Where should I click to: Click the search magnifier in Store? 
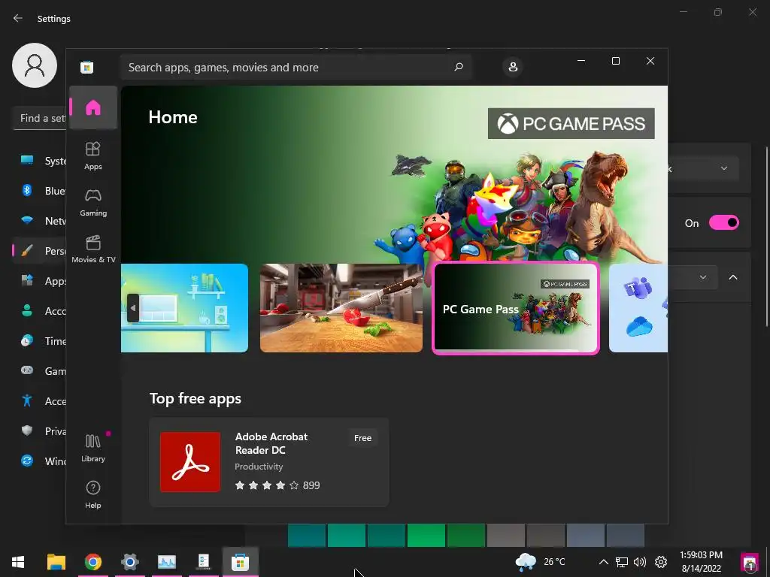[x=459, y=67]
